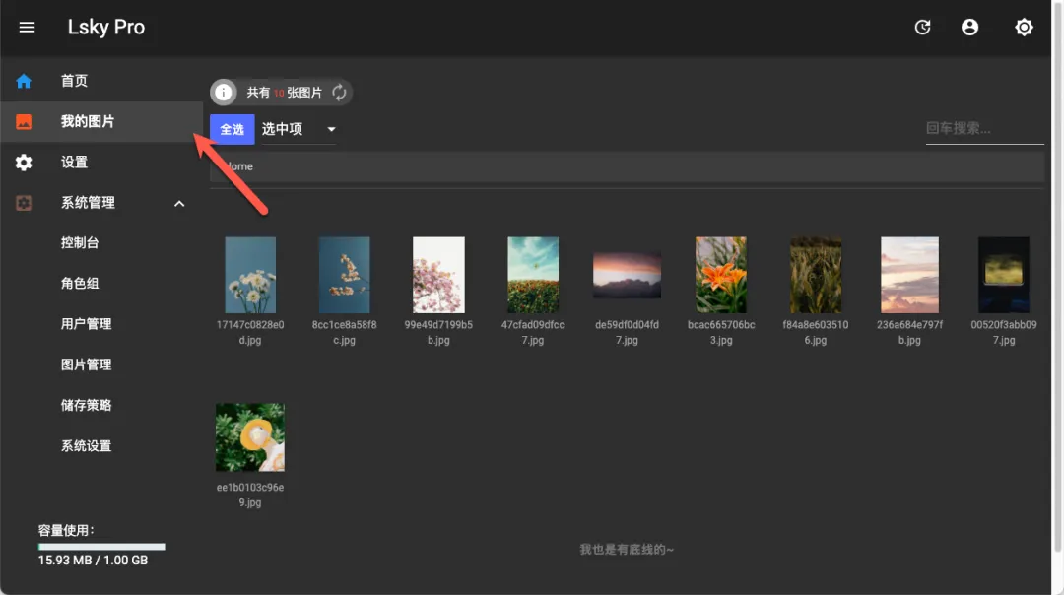Click the 系统管理 sidebar icon

(24, 203)
